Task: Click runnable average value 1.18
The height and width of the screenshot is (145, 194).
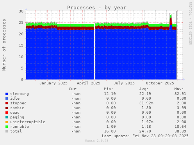Action: point(146,127)
